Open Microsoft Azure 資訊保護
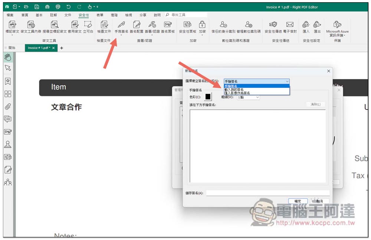Screen dimensions: 371x240 click(337, 25)
